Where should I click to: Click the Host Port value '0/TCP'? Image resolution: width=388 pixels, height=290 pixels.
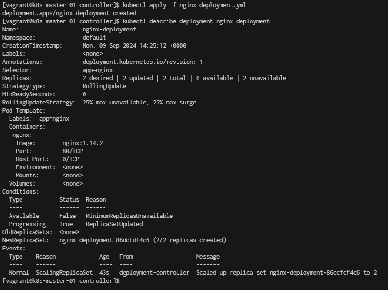pos(71,159)
